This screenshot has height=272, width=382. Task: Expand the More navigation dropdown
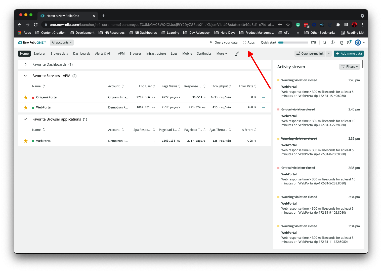pyautogui.click(x=222, y=54)
